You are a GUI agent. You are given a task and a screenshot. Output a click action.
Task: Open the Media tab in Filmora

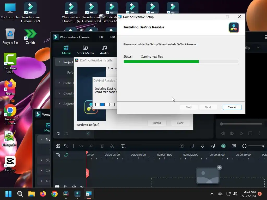tap(66, 50)
